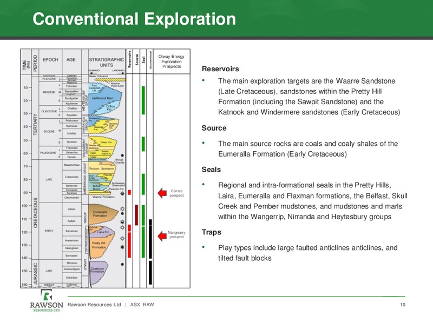Click the slide page number 10
433x324 pixels.
pyautogui.click(x=403, y=305)
